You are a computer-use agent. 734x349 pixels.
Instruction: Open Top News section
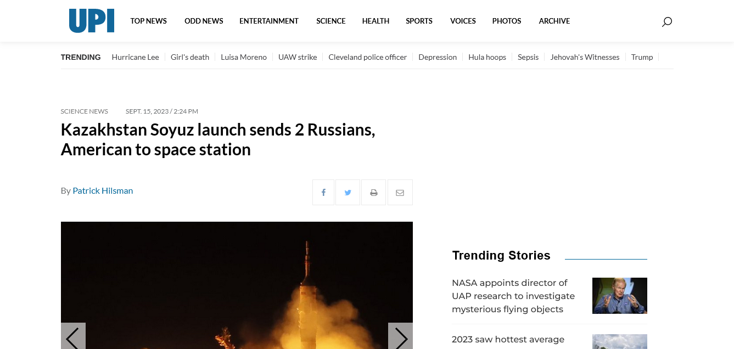point(148,21)
